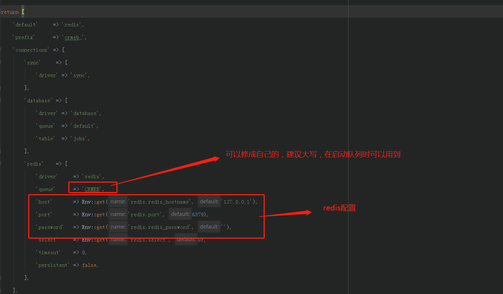Click the 'database' connection key
This screenshot has height=294, width=503.
pos(38,101)
